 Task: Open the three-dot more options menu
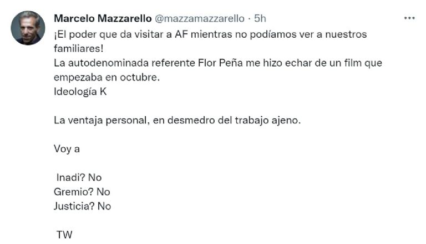(x=409, y=18)
